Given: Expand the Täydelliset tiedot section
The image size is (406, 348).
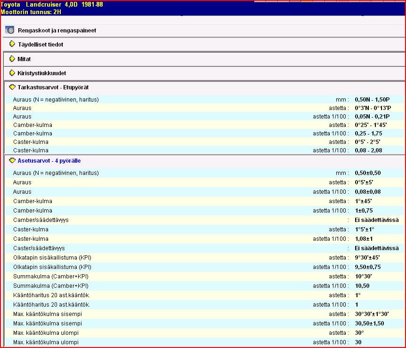Looking at the screenshot, I should (x=41, y=45).
